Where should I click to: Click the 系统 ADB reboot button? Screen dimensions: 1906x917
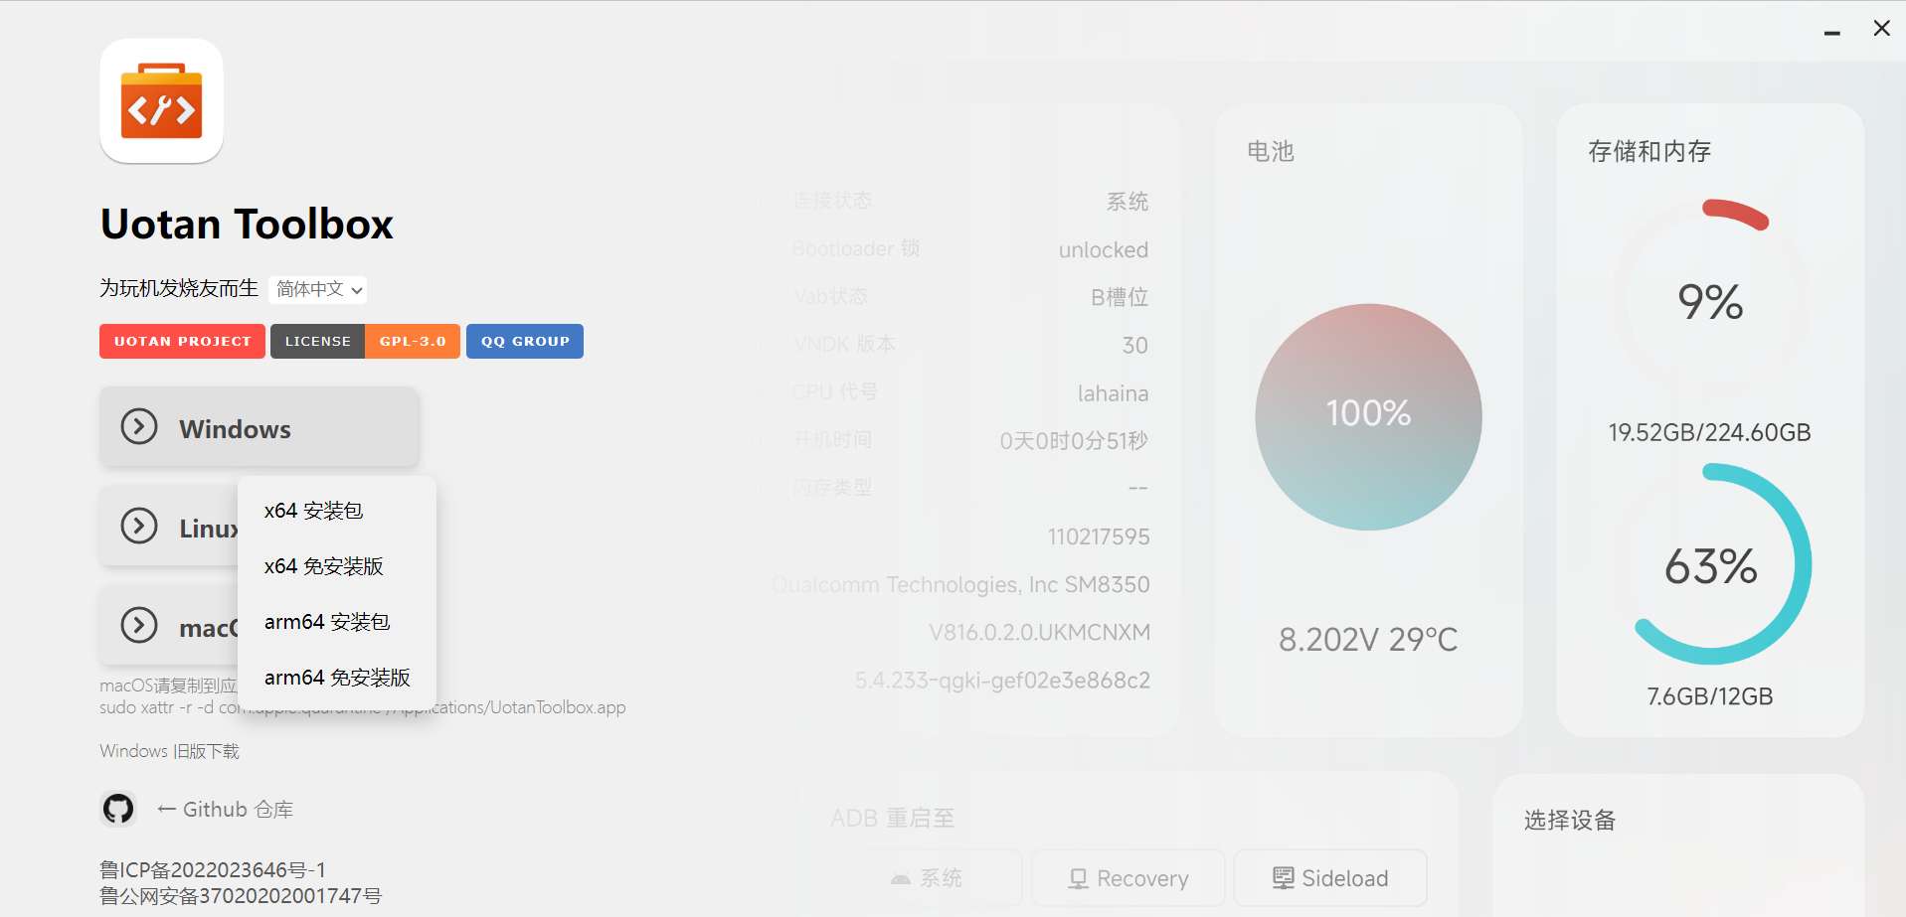[926, 878]
